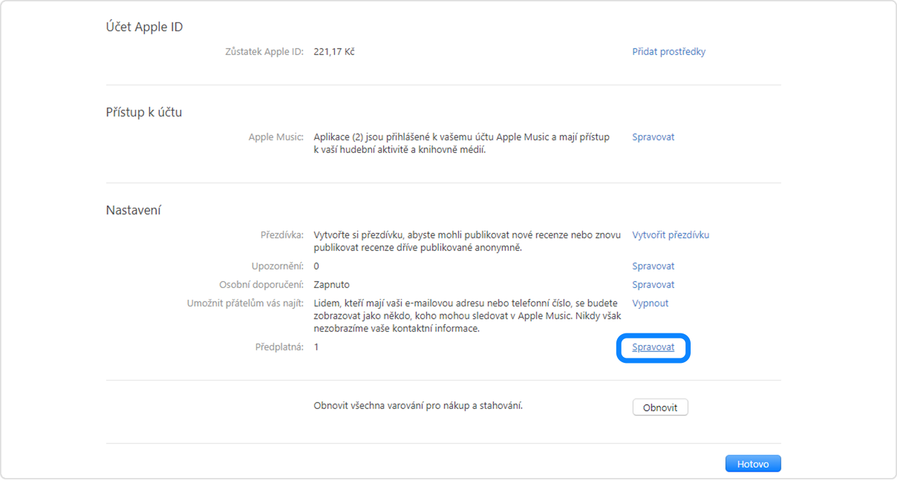Manage Apple Music apps via Spravovat
The width and height of the screenshot is (897, 480).
(x=653, y=136)
